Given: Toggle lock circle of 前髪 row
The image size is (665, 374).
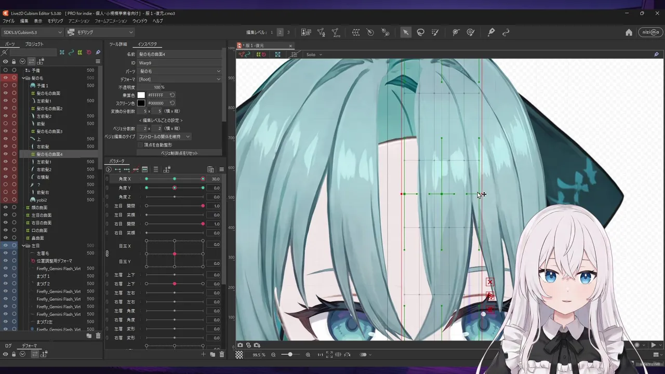Looking at the screenshot, I should coord(14,124).
